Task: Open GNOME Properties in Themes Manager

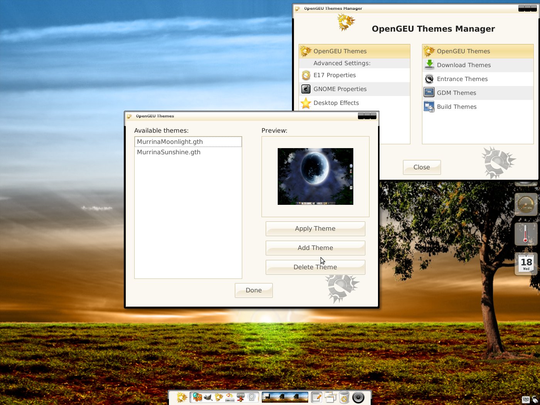Action: pos(354,89)
